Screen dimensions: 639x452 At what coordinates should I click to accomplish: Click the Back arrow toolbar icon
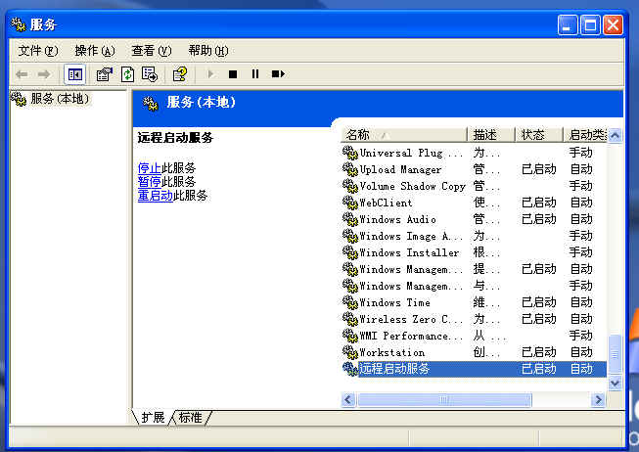pyautogui.click(x=22, y=74)
